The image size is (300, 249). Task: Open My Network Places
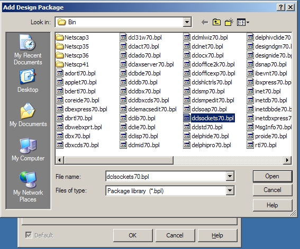pyautogui.click(x=28, y=187)
